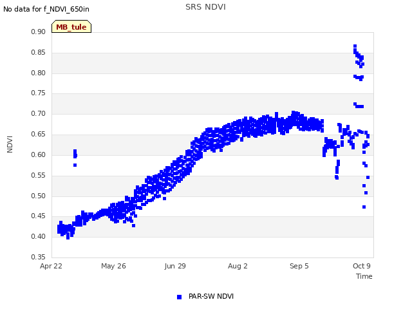This screenshot has height=309, width=412.
Task: Click the SRS NDVI chart title
Action: pos(205,7)
